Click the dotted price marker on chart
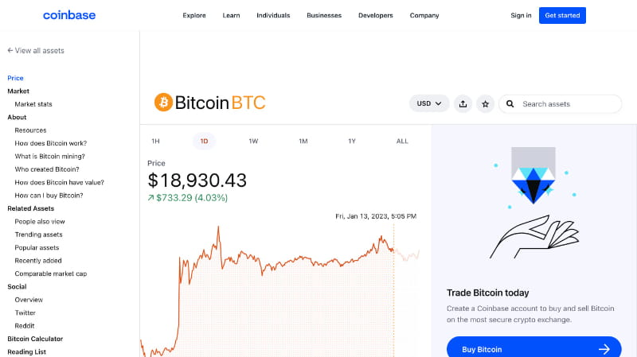The image size is (637, 357). tap(393, 250)
